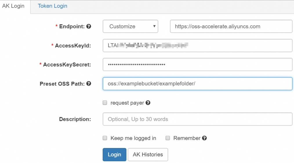Open the Customize endpoint dropdown
This screenshot has height=163, width=294.
click(x=130, y=26)
